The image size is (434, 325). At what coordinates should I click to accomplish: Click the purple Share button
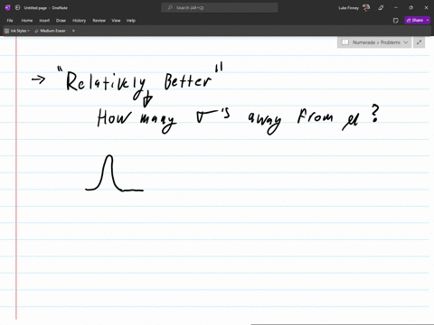(414, 20)
